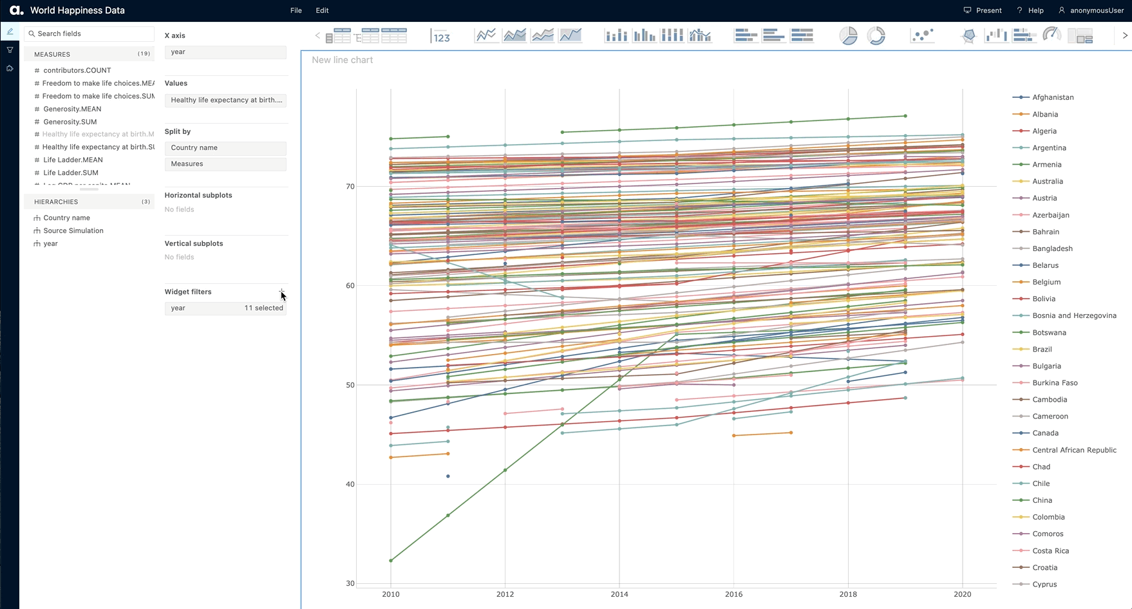The image size is (1132, 609).
Task: Select the tree table widget icon
Action: (x=366, y=36)
